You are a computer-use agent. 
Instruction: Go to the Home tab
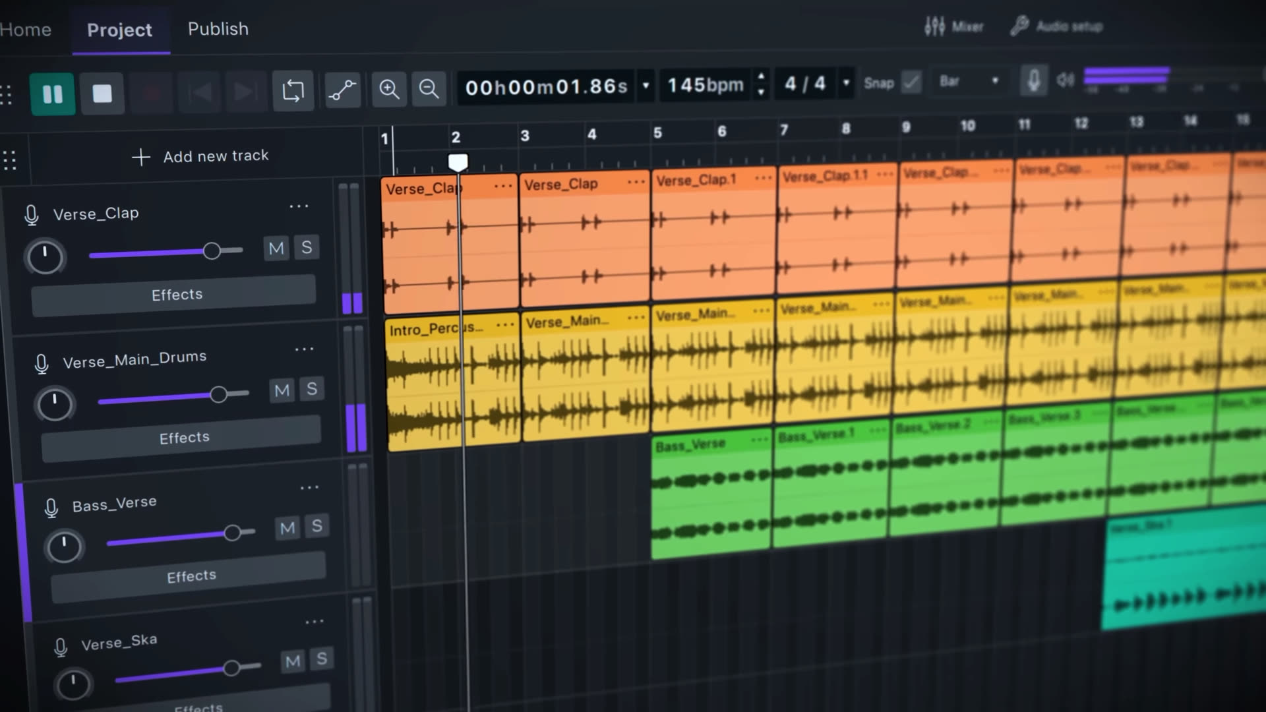(x=25, y=29)
